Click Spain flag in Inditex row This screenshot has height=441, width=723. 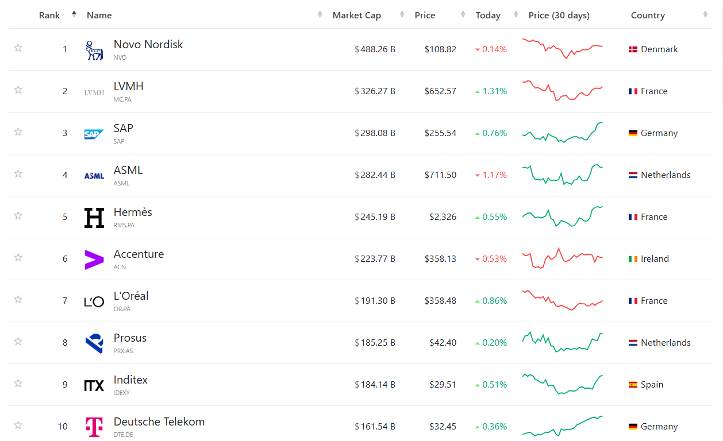[x=633, y=385]
